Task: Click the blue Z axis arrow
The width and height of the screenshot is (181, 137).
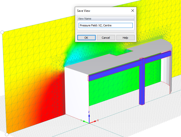Action: point(89,118)
